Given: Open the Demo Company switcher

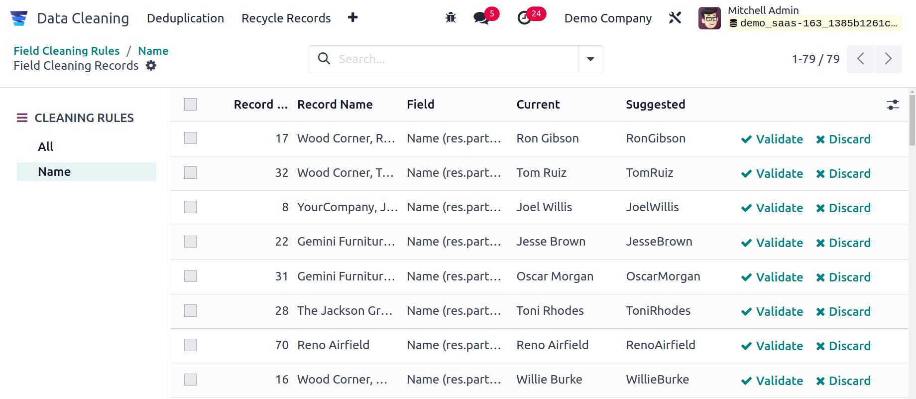Looking at the screenshot, I should coord(608,18).
